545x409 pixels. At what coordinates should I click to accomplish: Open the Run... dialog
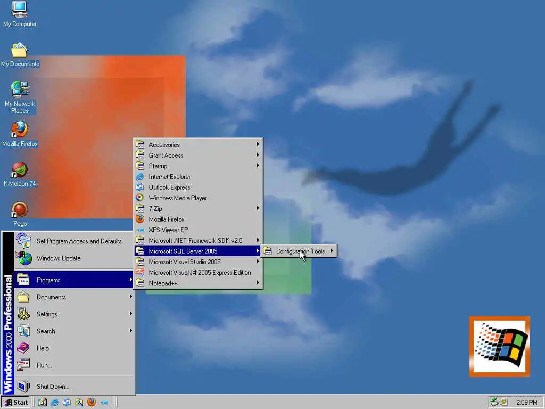tap(75, 365)
